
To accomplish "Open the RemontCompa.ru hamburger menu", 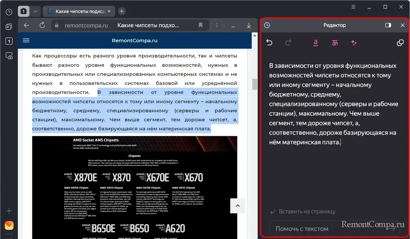I will coord(26,41).
